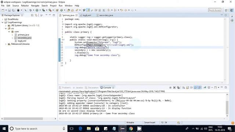Screen dimensions: 235x132
Task: Open the Java perspective icon at top right
Action: (x=232, y=10)
